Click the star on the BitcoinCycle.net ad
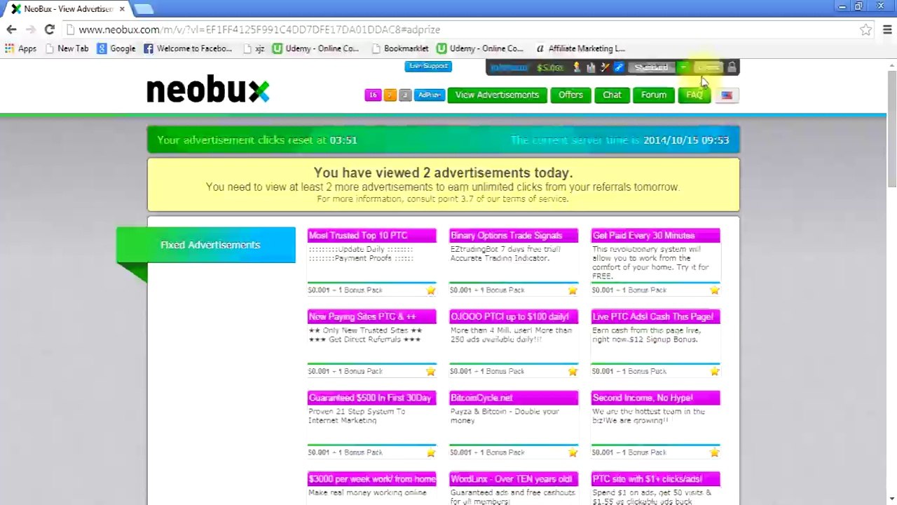Viewport: 897px width, 505px height. coord(573,452)
